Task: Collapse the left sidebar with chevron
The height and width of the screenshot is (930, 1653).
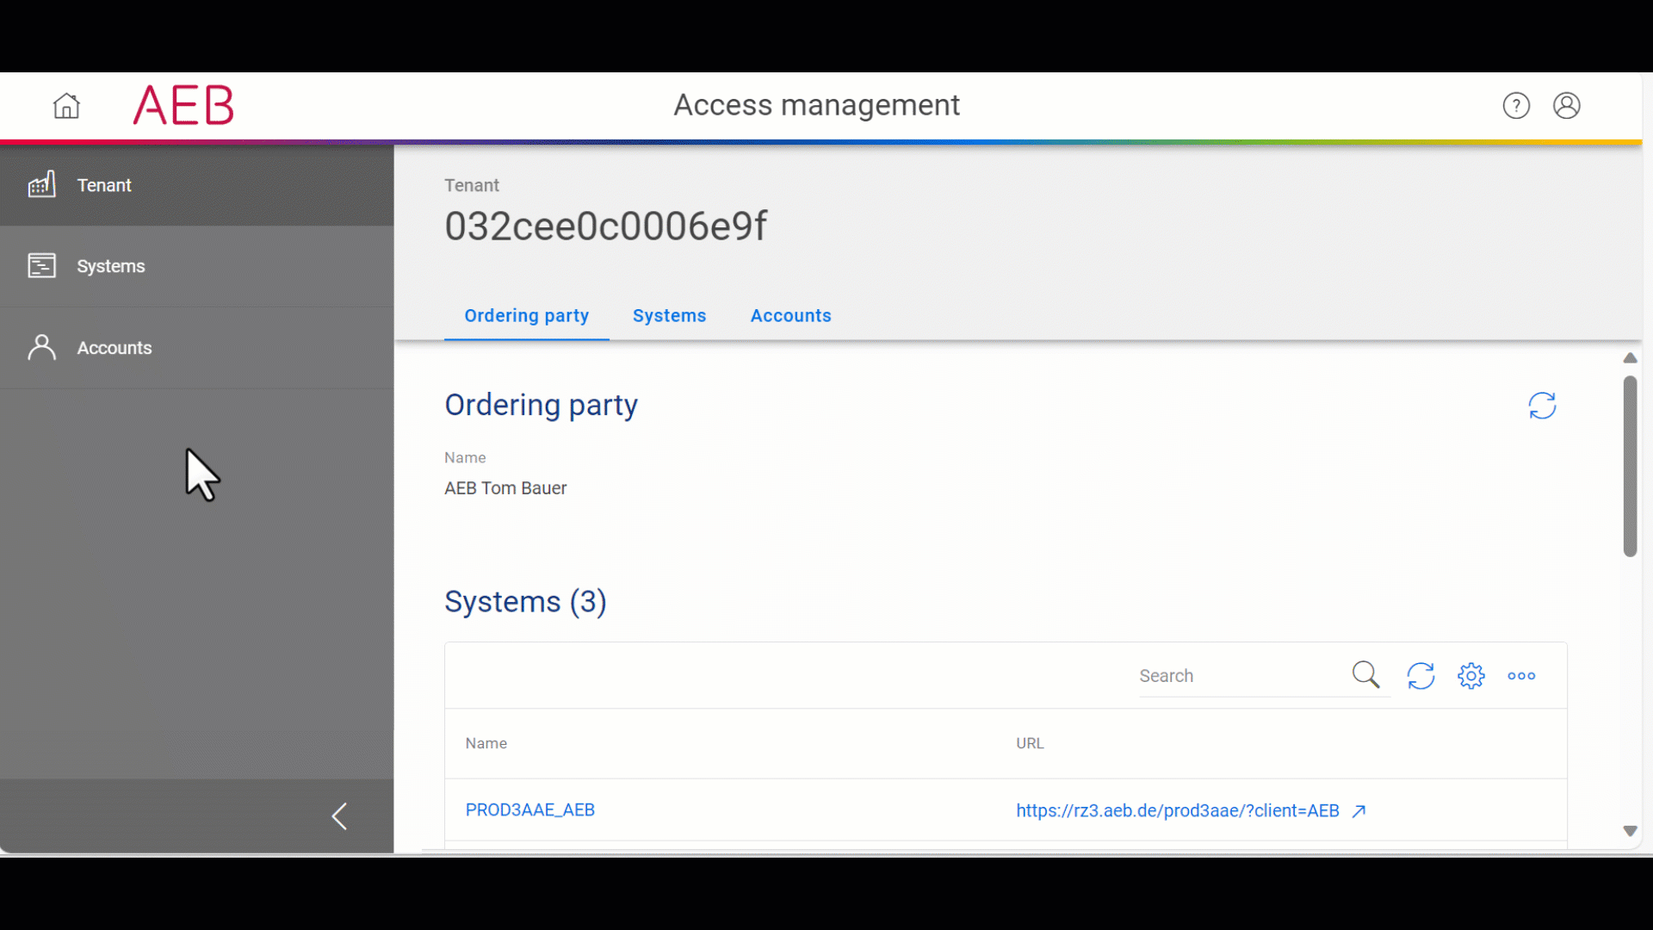Action: pyautogui.click(x=339, y=816)
